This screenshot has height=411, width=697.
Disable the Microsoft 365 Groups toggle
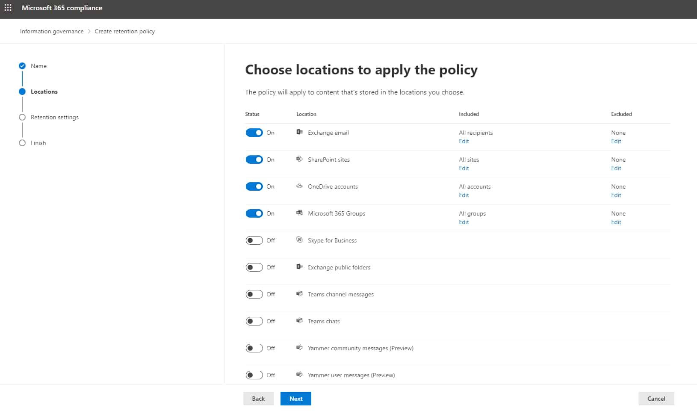pos(254,213)
